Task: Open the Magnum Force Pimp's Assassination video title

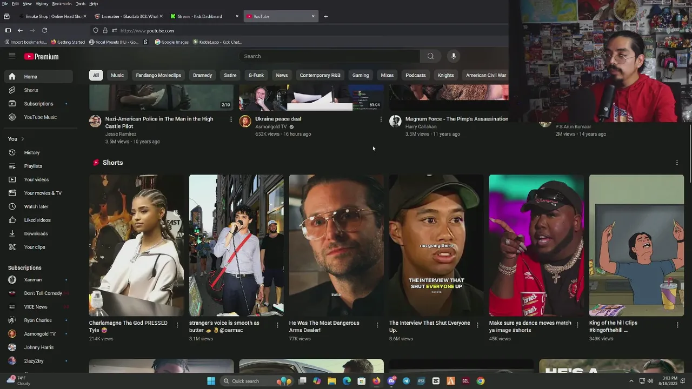Action: pyautogui.click(x=457, y=119)
